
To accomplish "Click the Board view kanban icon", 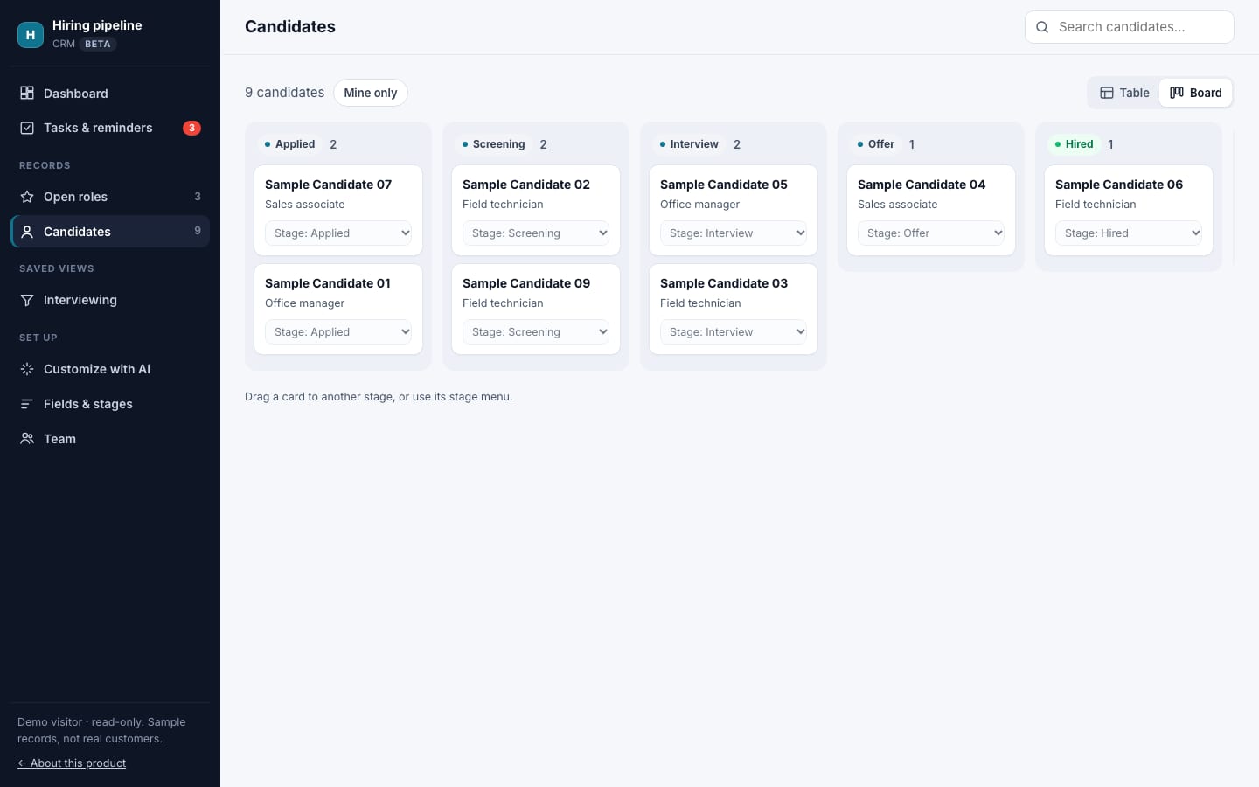I will coord(1177,93).
